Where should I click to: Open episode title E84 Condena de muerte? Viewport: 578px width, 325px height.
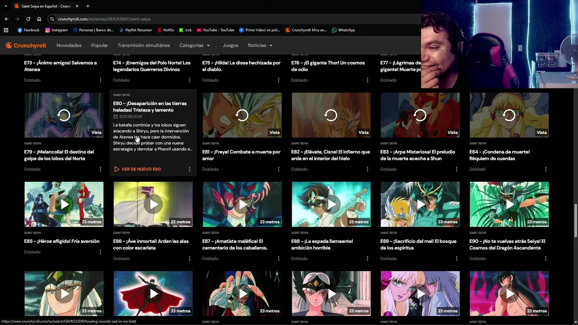pyautogui.click(x=499, y=155)
